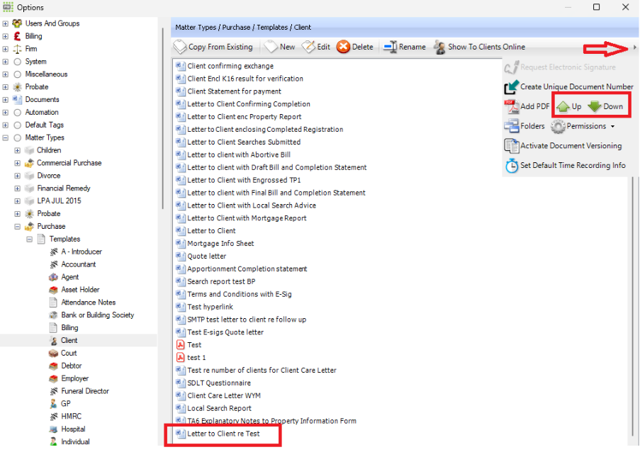Click the Activate Document Versioning icon

(x=512, y=146)
